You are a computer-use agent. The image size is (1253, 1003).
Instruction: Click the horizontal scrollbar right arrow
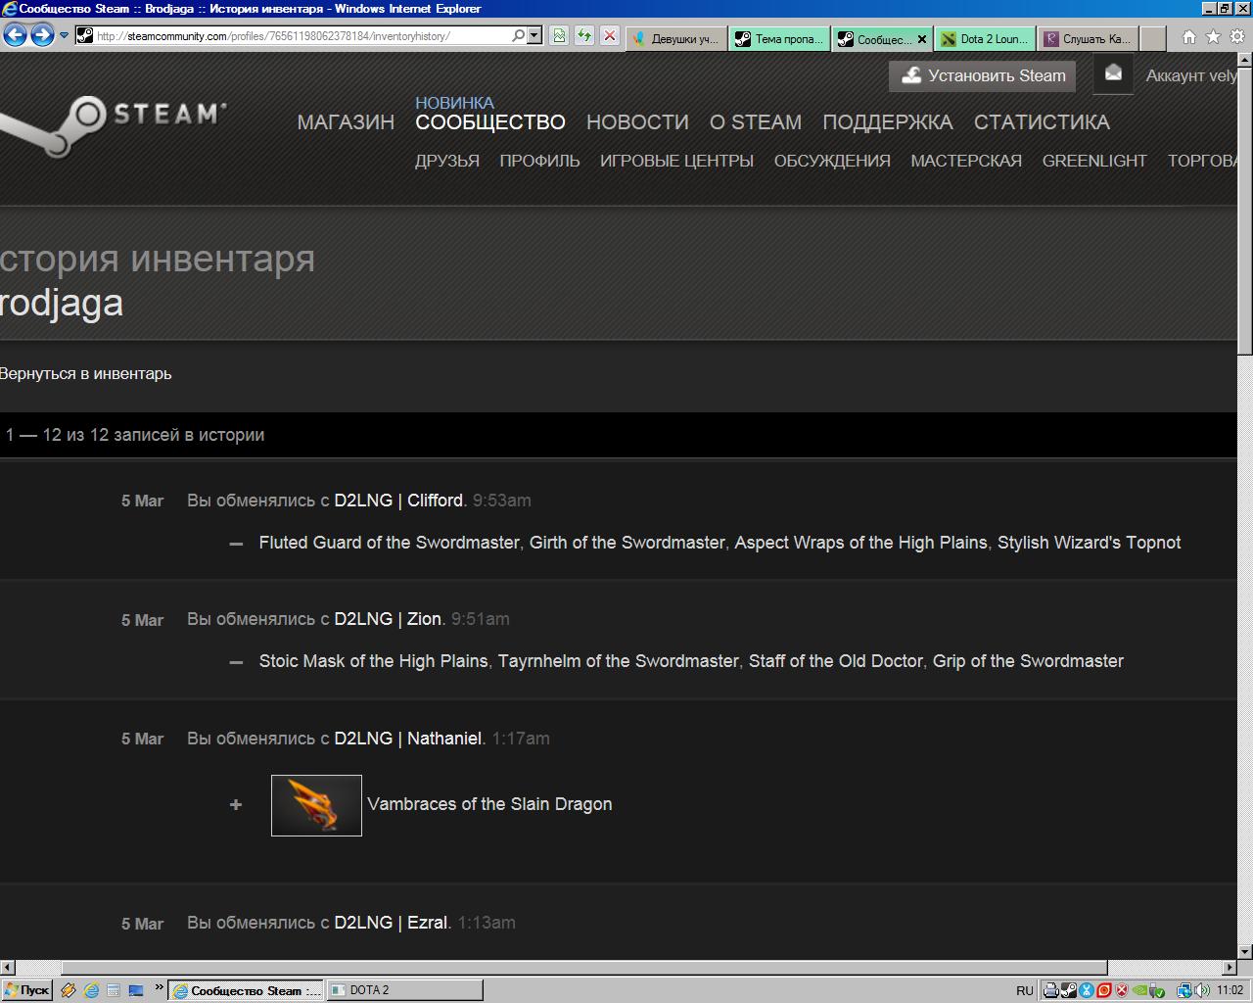pos(1230,968)
